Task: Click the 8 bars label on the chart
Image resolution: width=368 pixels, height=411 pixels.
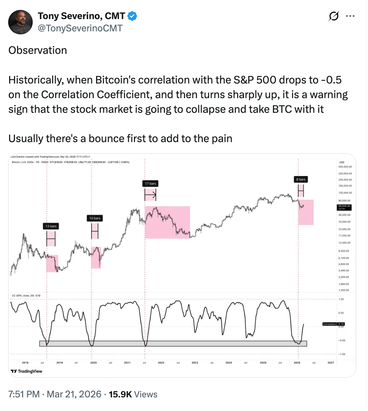Action: click(x=301, y=179)
